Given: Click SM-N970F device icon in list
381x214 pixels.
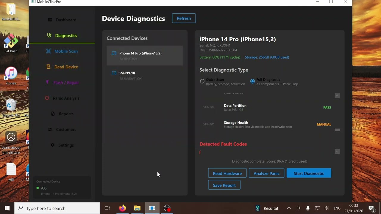Looking at the screenshot, I should click(114, 73).
